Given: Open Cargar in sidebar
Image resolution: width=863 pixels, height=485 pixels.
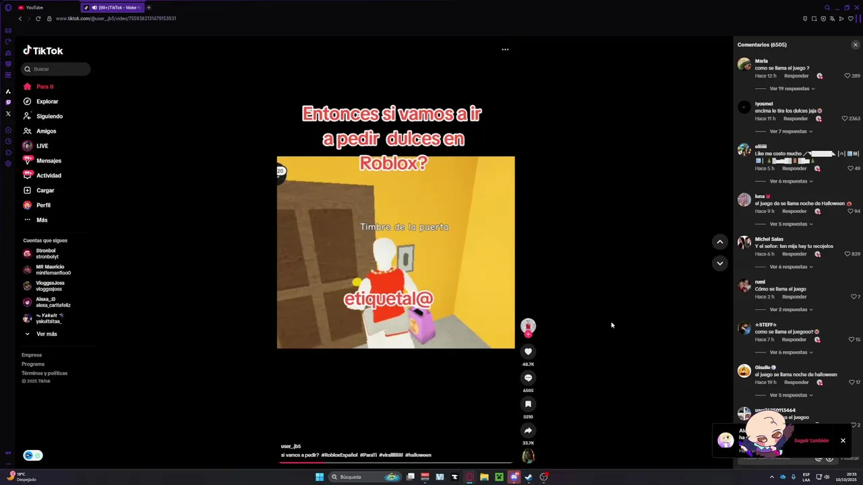Looking at the screenshot, I should [45, 191].
